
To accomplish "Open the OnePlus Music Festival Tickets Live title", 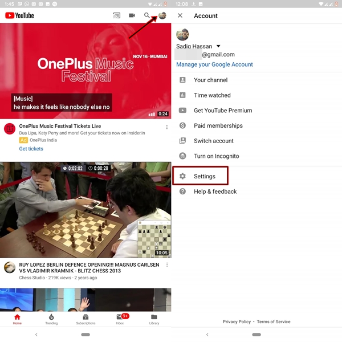I will click(60, 126).
